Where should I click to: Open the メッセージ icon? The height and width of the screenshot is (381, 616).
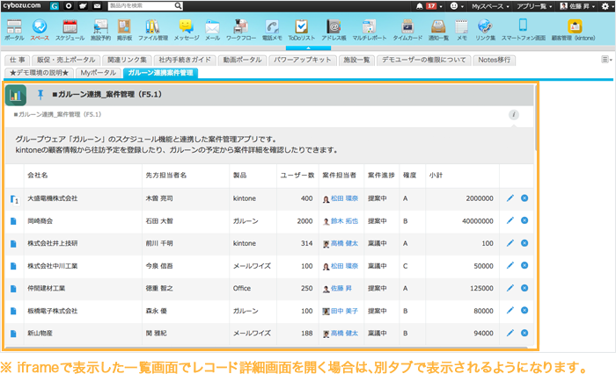pos(186,28)
